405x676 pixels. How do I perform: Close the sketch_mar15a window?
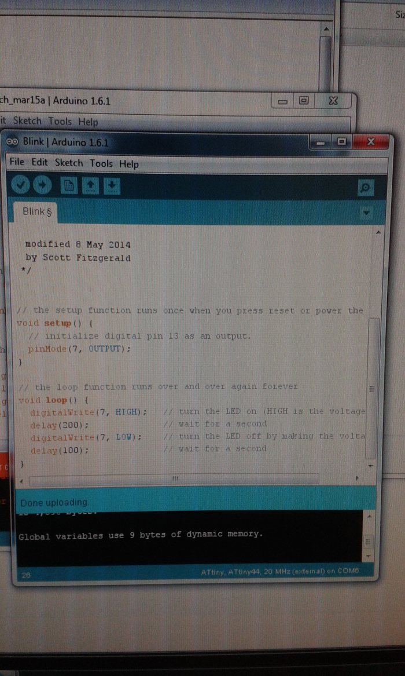tap(333, 101)
